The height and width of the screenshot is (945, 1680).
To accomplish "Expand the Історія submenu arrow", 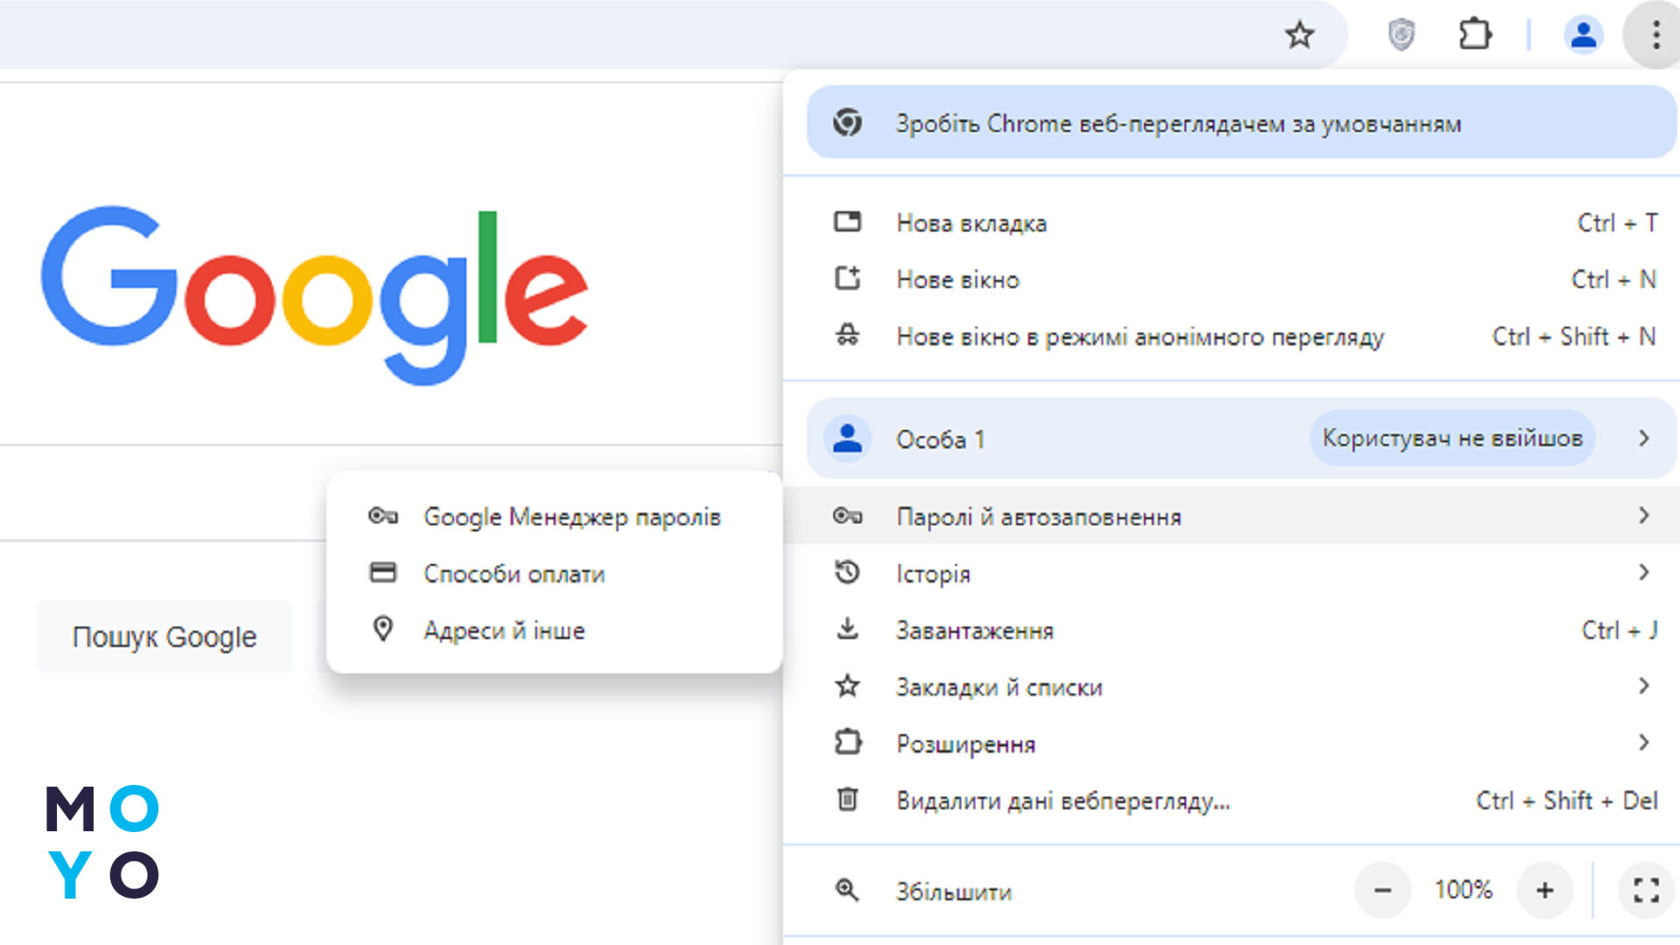I will click(1643, 572).
